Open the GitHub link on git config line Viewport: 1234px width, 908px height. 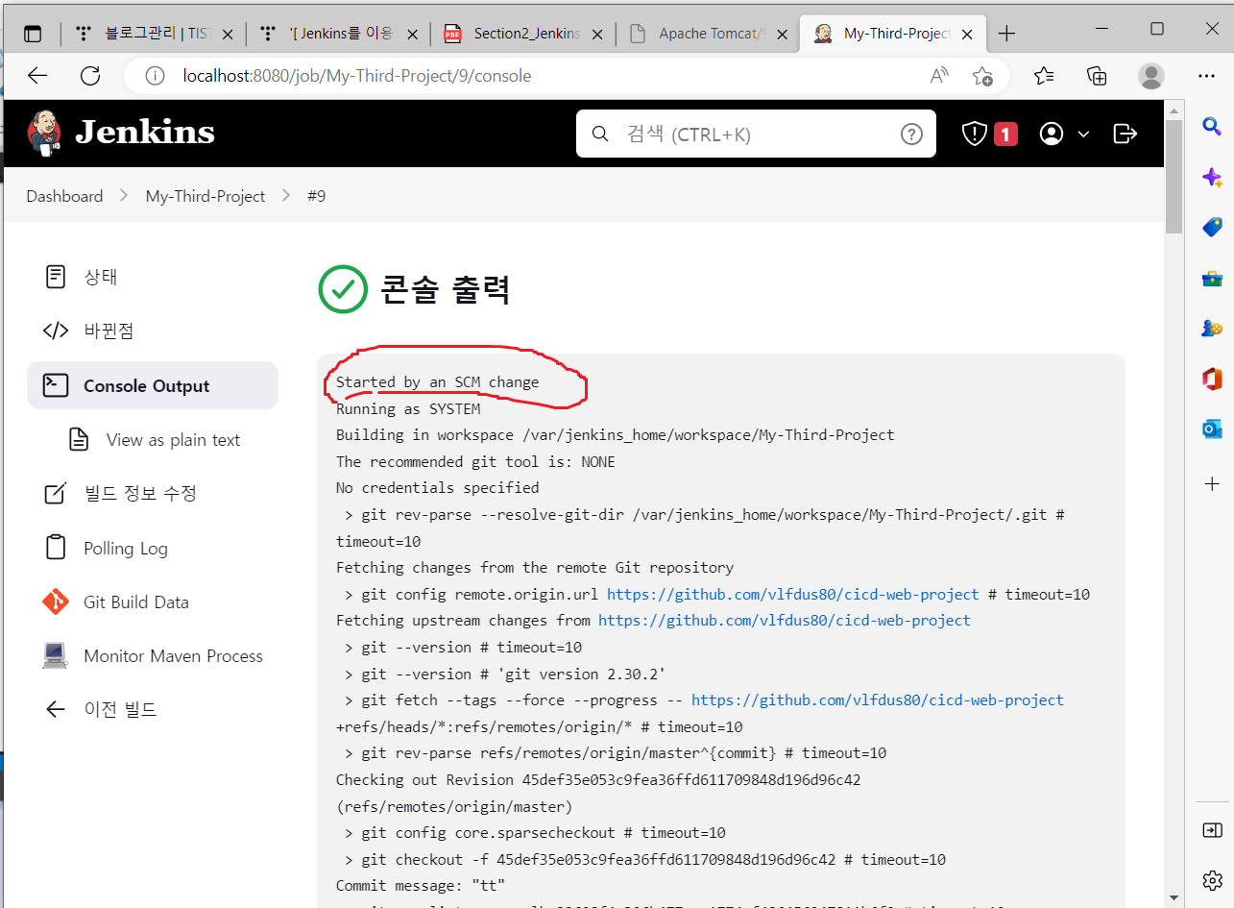coord(793,594)
